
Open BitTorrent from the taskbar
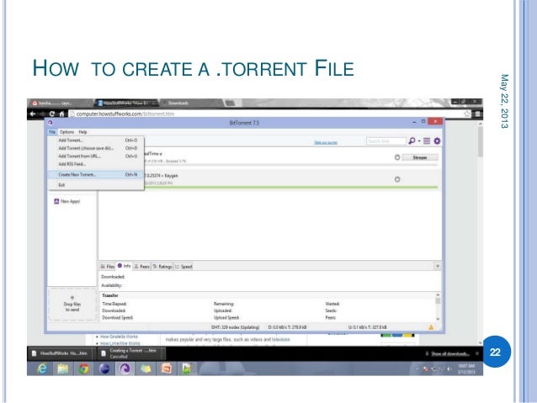125,369
